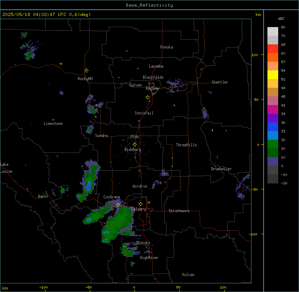
Task: Click the RedDeer city label
Action: pyautogui.click(x=153, y=88)
